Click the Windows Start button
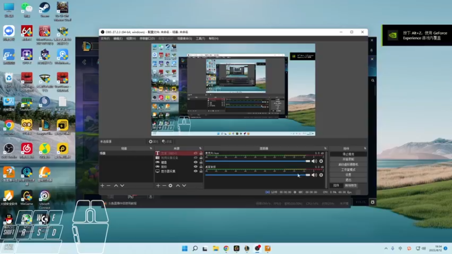Image resolution: width=452 pixels, height=254 pixels. pyautogui.click(x=185, y=248)
